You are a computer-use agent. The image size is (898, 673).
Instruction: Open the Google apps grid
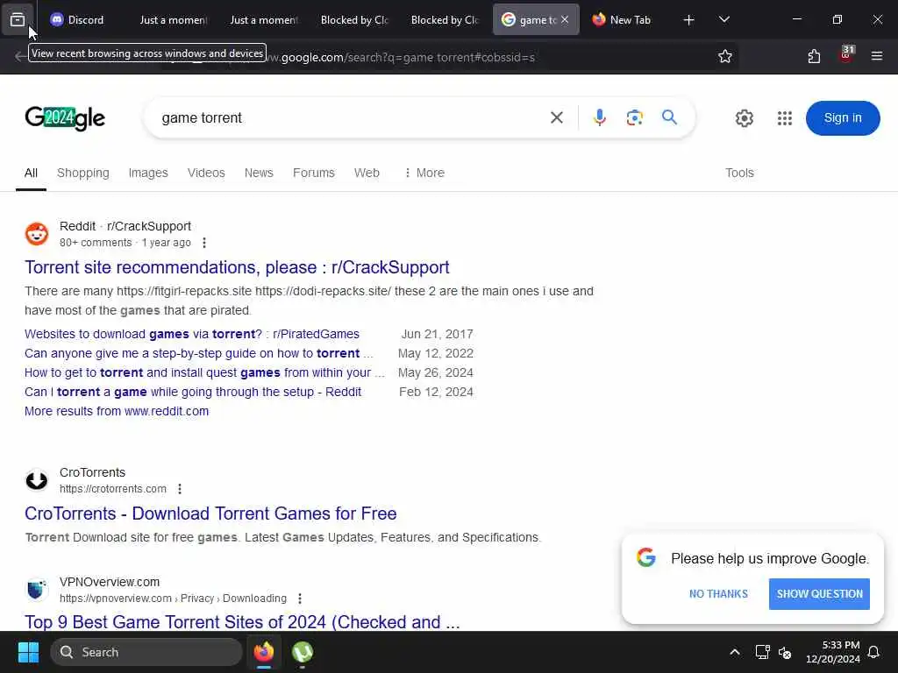pos(785,118)
